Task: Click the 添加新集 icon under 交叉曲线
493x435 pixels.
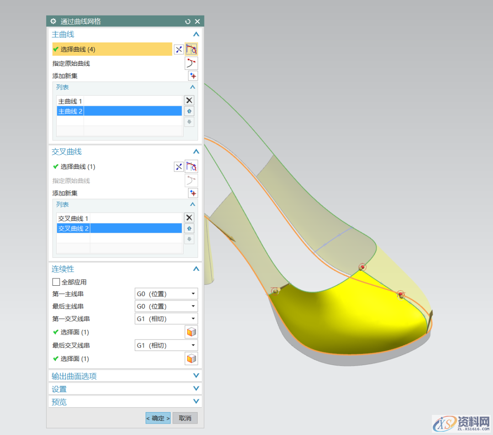Action: click(193, 193)
